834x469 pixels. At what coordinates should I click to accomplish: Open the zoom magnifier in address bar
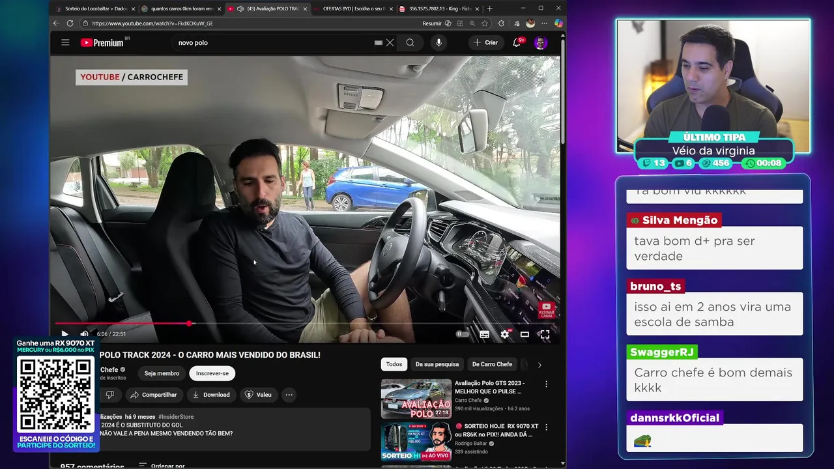coord(472,23)
